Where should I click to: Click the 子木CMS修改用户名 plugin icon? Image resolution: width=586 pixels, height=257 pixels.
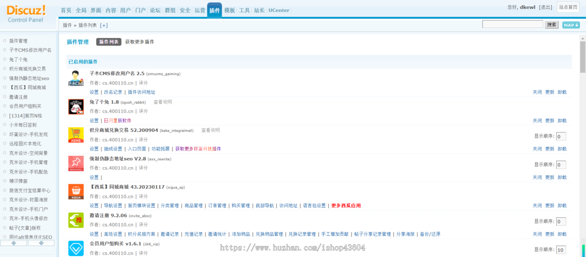(x=76, y=78)
